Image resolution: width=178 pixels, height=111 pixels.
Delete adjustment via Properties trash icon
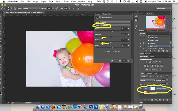[x=128, y=60]
